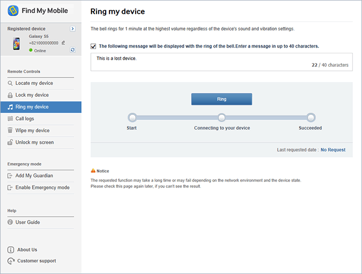Uncheck the display message with ring checkbox
This screenshot has height=274, width=362.
(x=93, y=46)
